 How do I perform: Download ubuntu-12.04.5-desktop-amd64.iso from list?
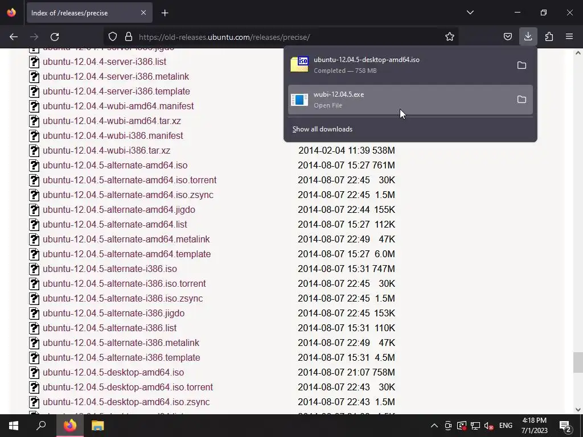113,372
